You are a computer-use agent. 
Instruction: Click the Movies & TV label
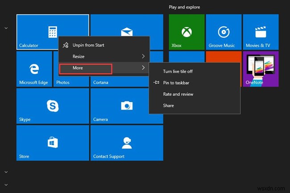[x=258, y=45]
